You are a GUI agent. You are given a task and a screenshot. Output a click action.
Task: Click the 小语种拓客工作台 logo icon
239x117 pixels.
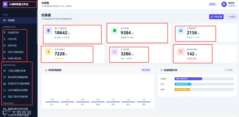(5, 4)
